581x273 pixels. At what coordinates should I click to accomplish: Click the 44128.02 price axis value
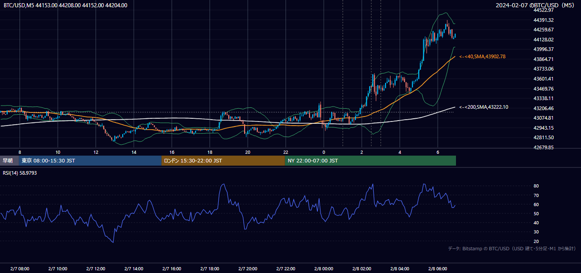(543, 40)
